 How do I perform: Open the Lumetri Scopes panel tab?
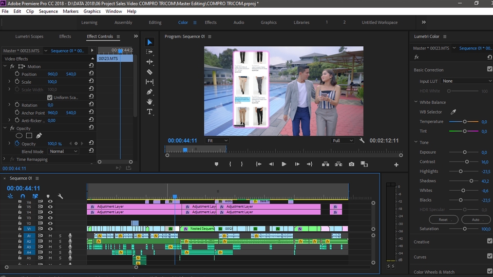(29, 36)
